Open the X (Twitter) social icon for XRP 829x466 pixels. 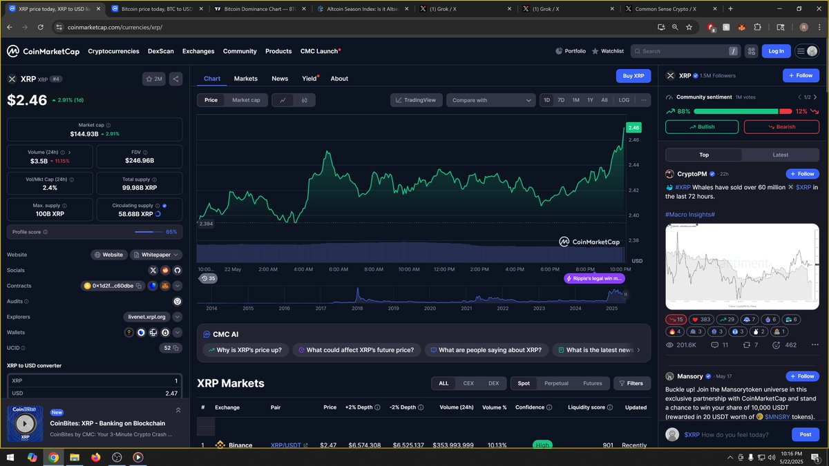click(x=153, y=270)
